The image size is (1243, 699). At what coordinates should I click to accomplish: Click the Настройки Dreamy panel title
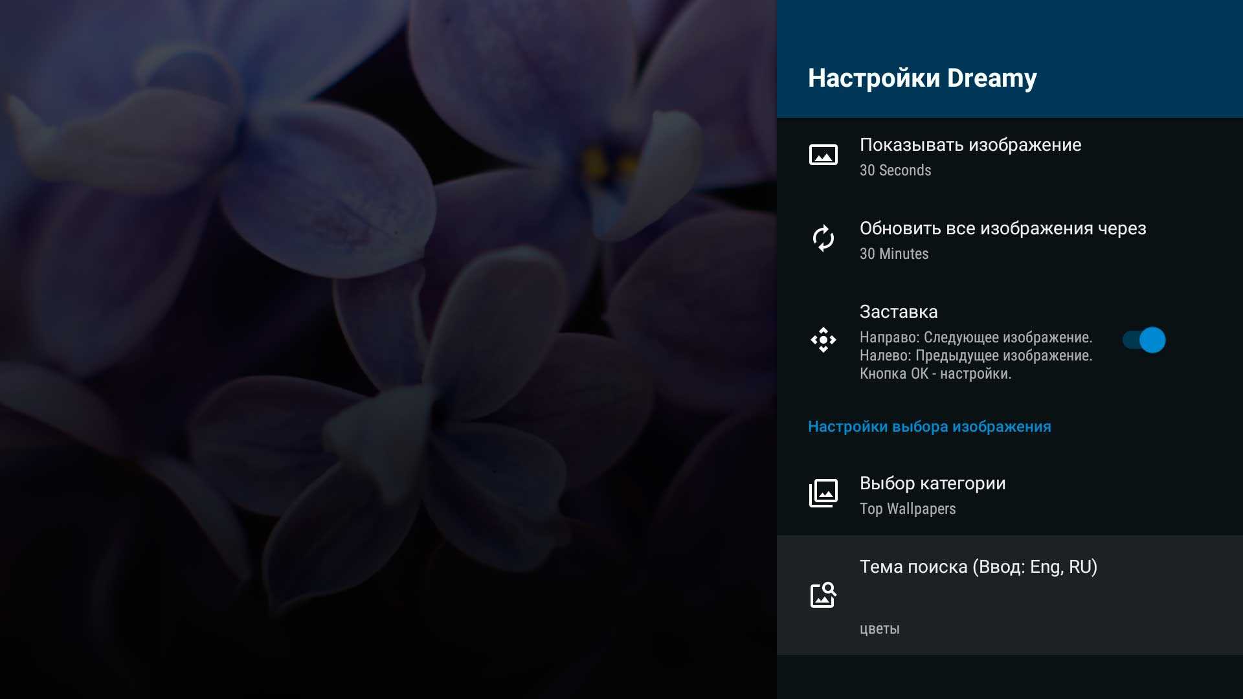[922, 78]
